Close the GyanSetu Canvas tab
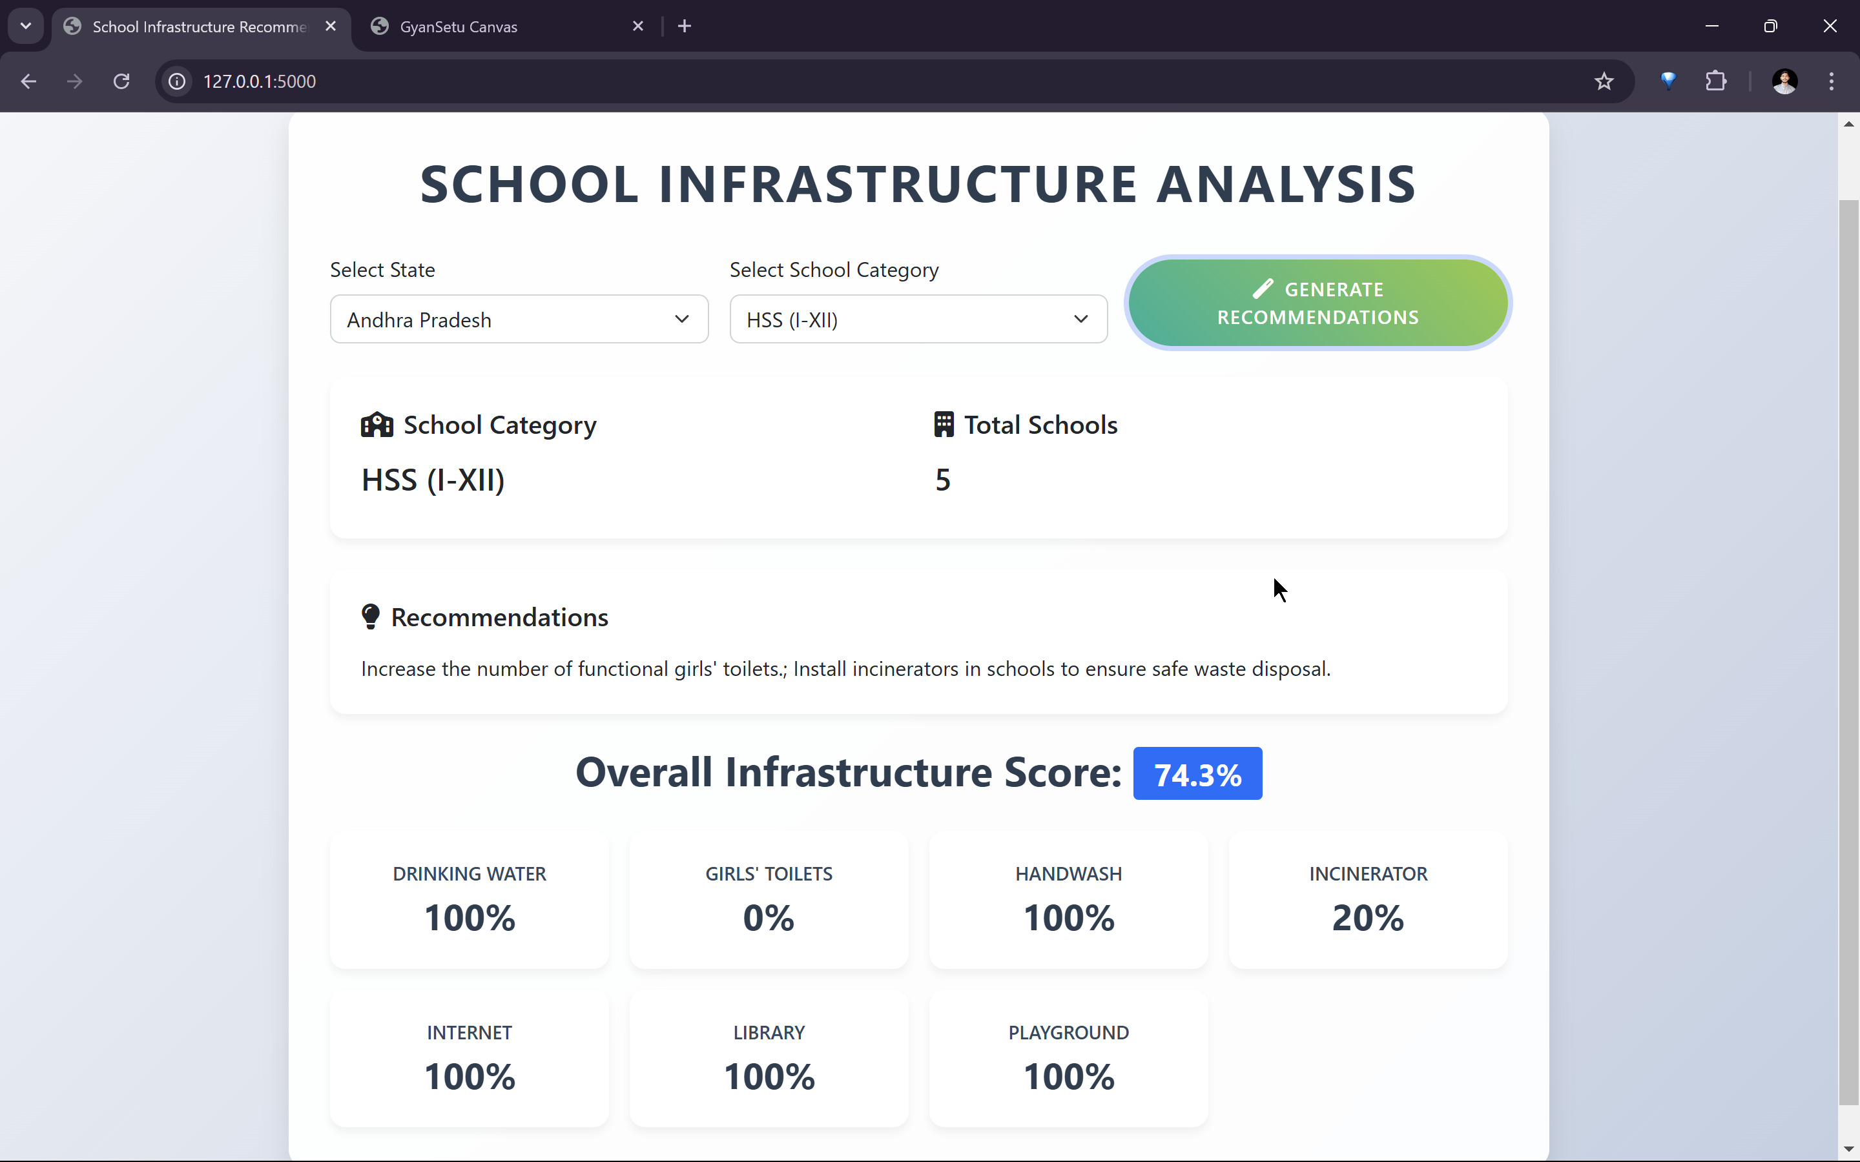The image size is (1860, 1162). [x=637, y=27]
